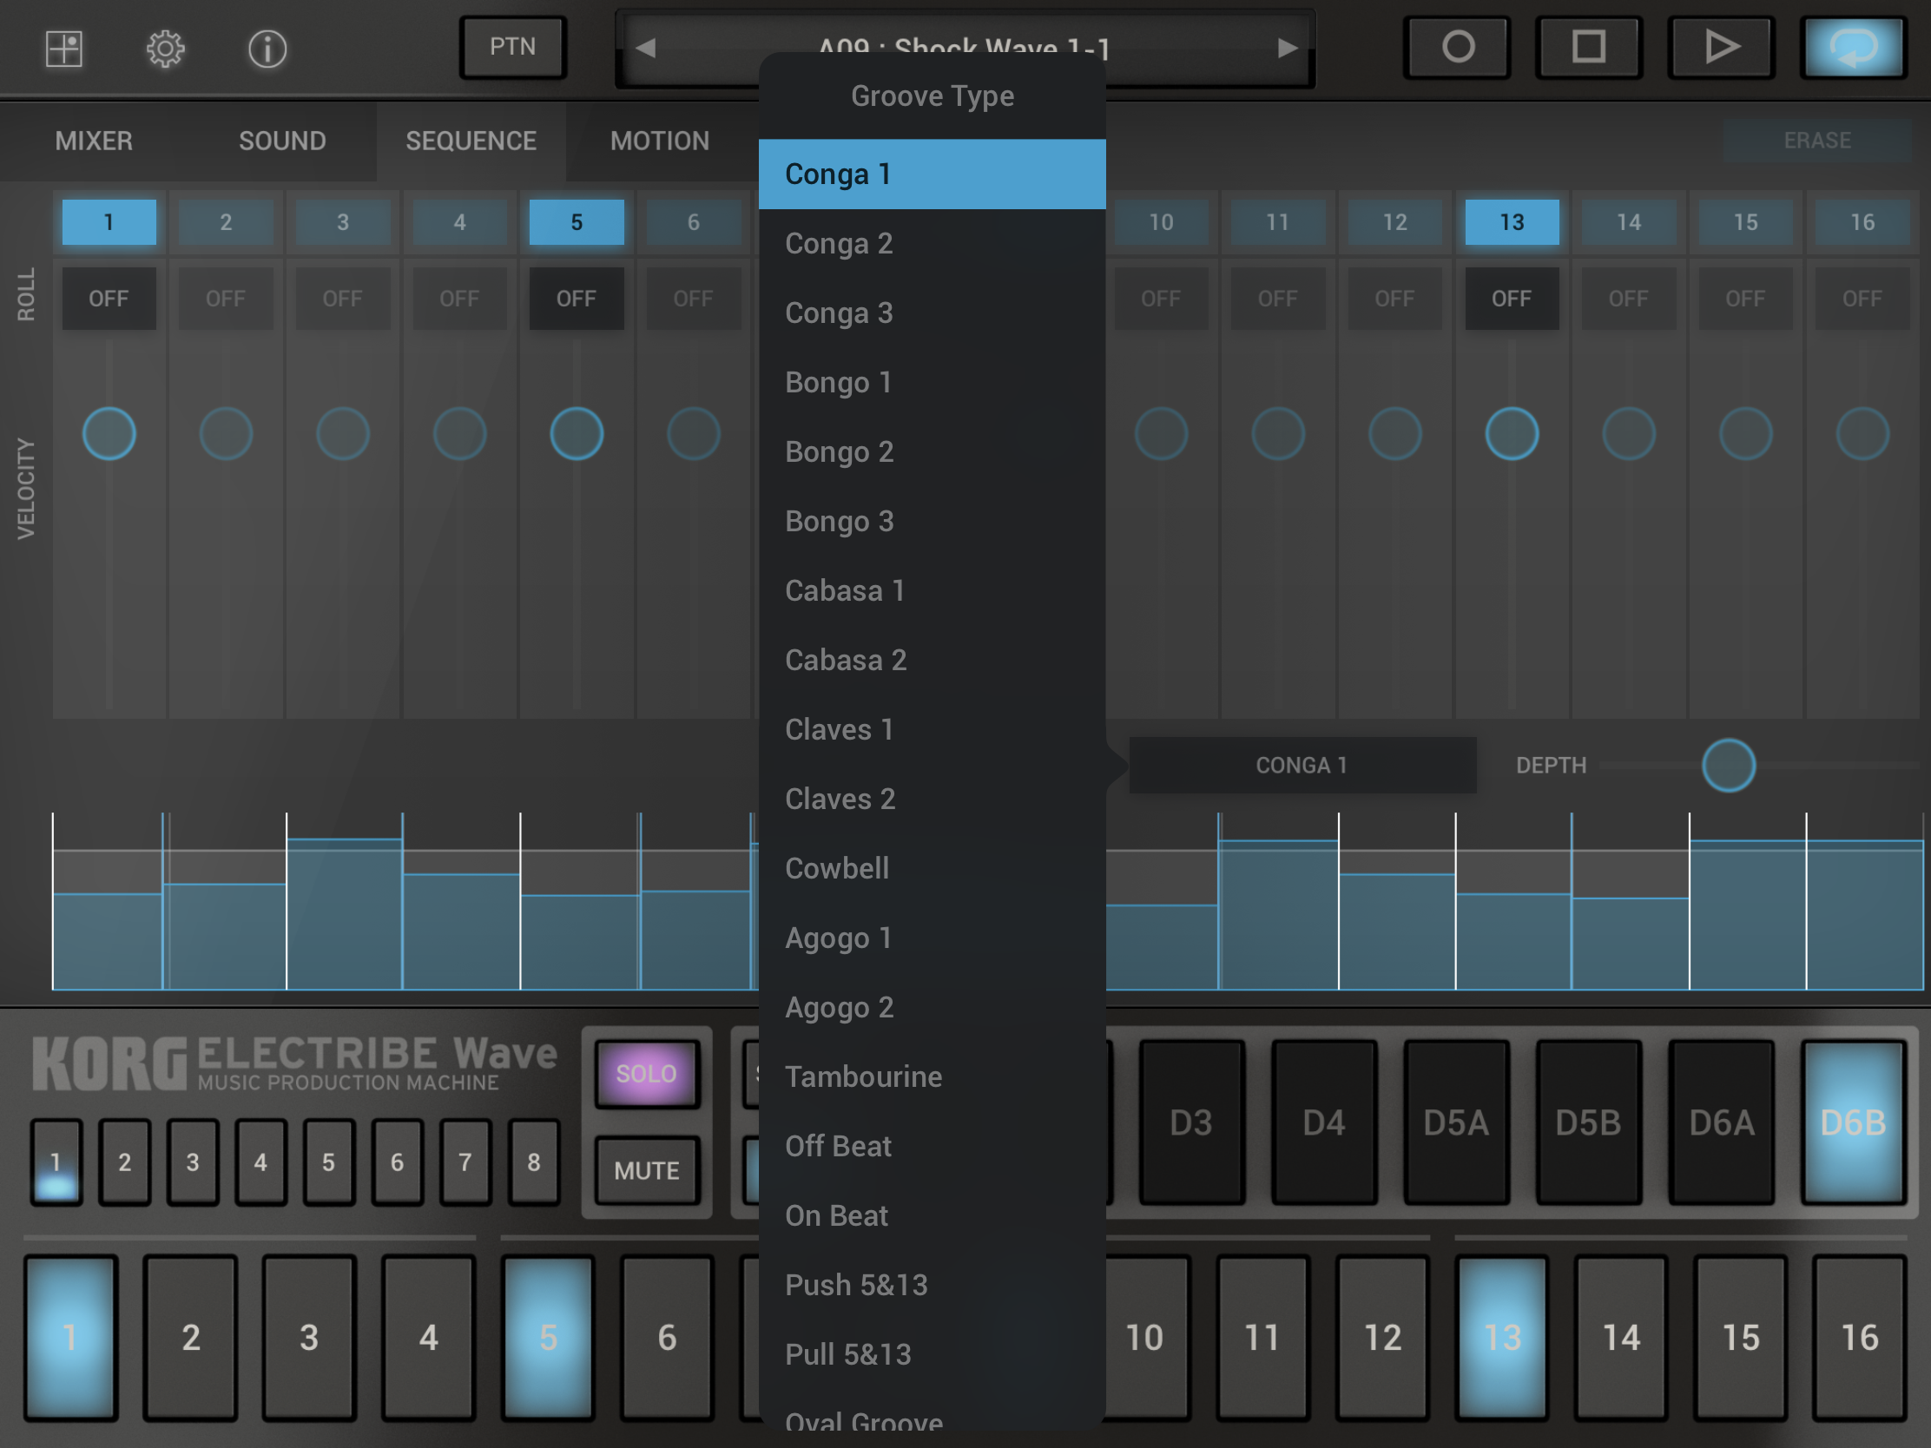Image resolution: width=1931 pixels, height=1448 pixels.
Task: Open the ROLL OFF selector for step 13
Action: point(1511,299)
